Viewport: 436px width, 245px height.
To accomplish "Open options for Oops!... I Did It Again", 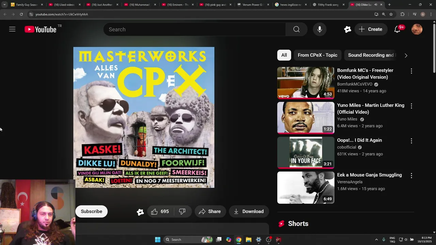I will click(411, 141).
